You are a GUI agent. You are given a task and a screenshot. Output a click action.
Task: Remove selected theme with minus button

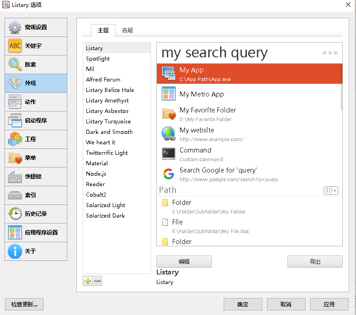97,281
